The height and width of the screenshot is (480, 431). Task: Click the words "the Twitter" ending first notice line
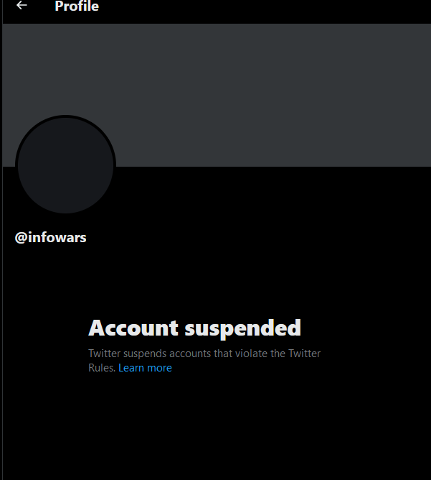tap(295, 354)
